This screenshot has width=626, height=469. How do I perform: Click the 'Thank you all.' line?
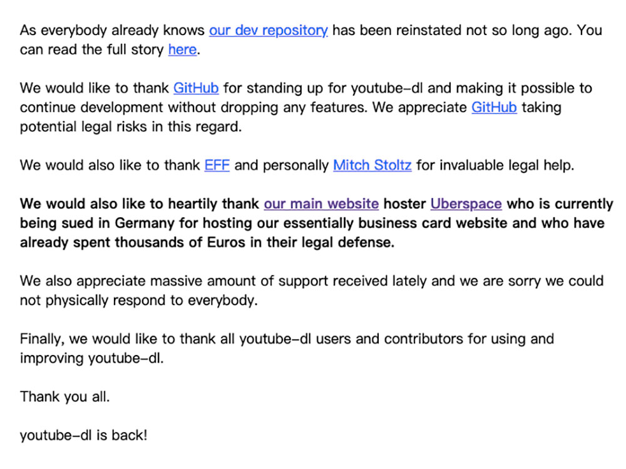click(64, 397)
